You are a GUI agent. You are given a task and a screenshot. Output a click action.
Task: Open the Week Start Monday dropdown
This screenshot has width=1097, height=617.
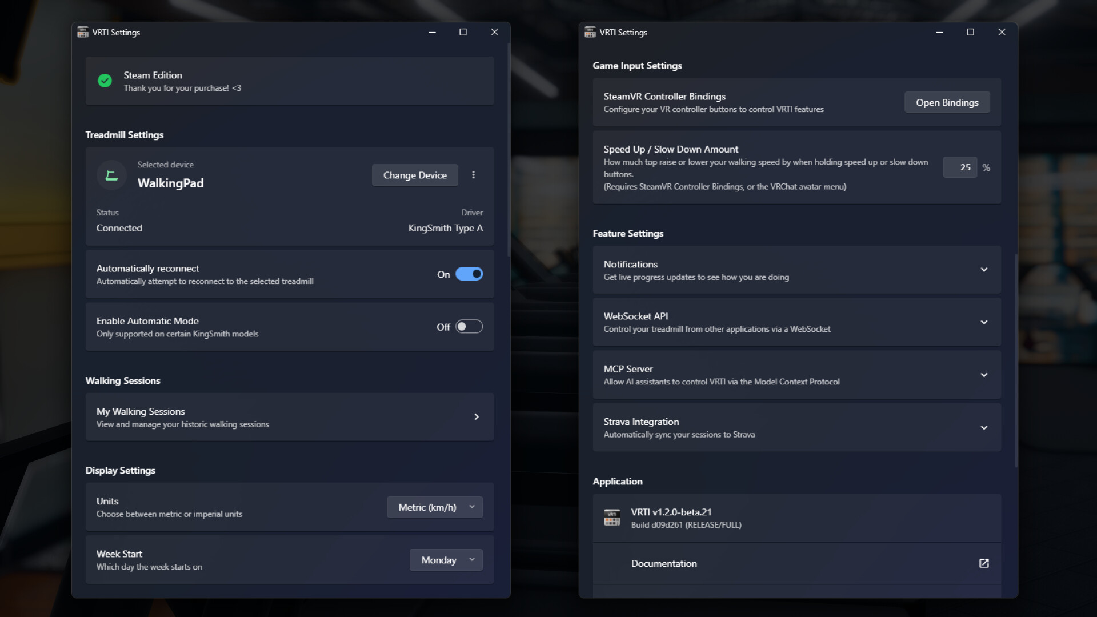(446, 560)
